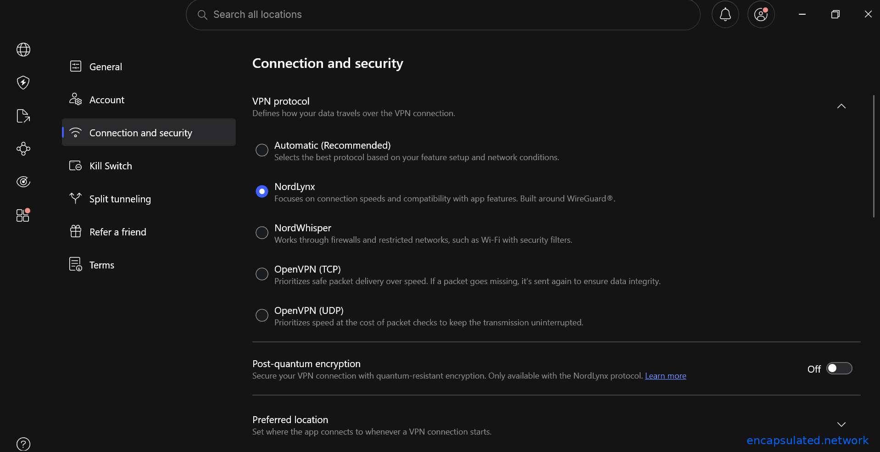880x452 pixels.
Task: Close the NordVPN window
Action: 868,15
